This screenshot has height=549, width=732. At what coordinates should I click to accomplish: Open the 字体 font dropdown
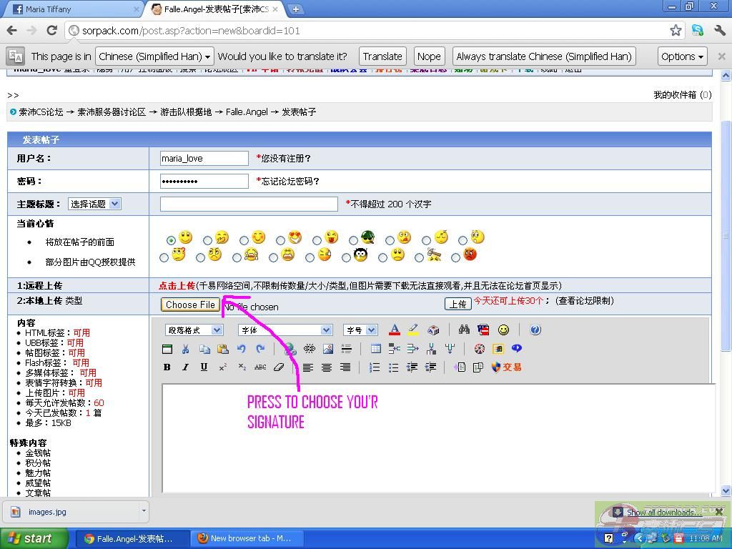pos(285,330)
